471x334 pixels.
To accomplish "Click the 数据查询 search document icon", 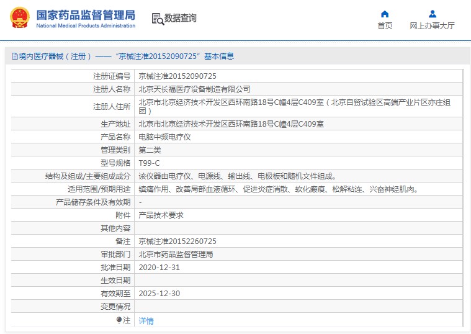I will coord(158,19).
